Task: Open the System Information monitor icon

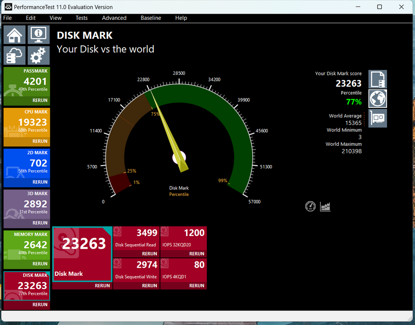Action: [x=39, y=35]
